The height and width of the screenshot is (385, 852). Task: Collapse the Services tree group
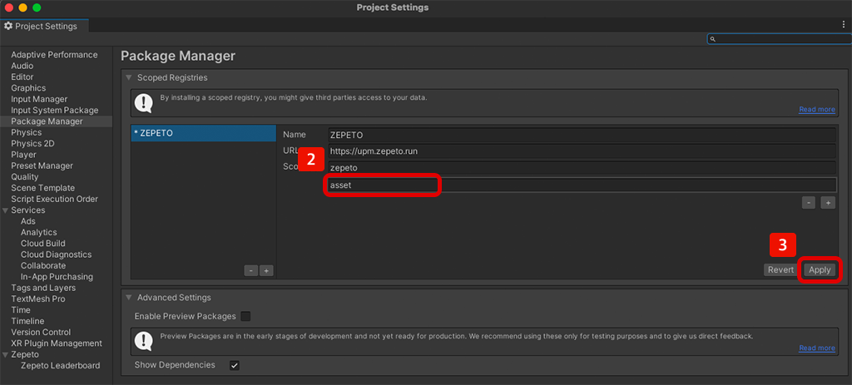pyautogui.click(x=6, y=210)
